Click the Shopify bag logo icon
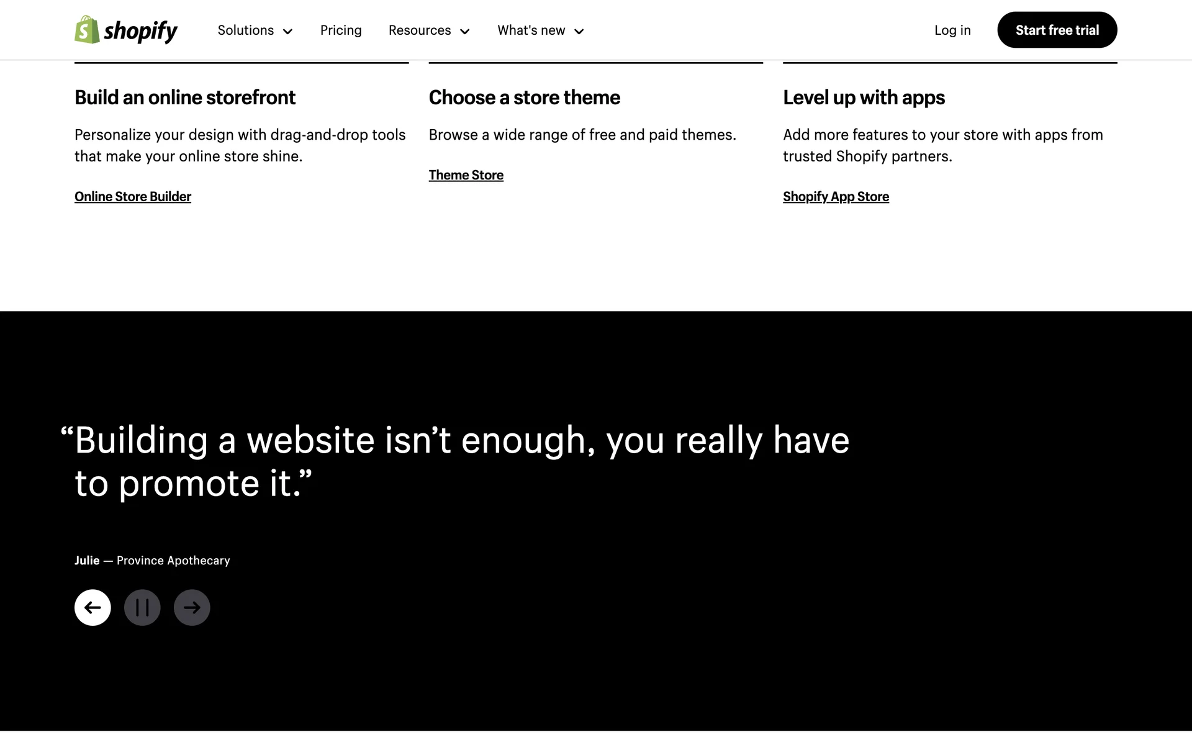Screen dimensions: 1192x745 pos(87,30)
